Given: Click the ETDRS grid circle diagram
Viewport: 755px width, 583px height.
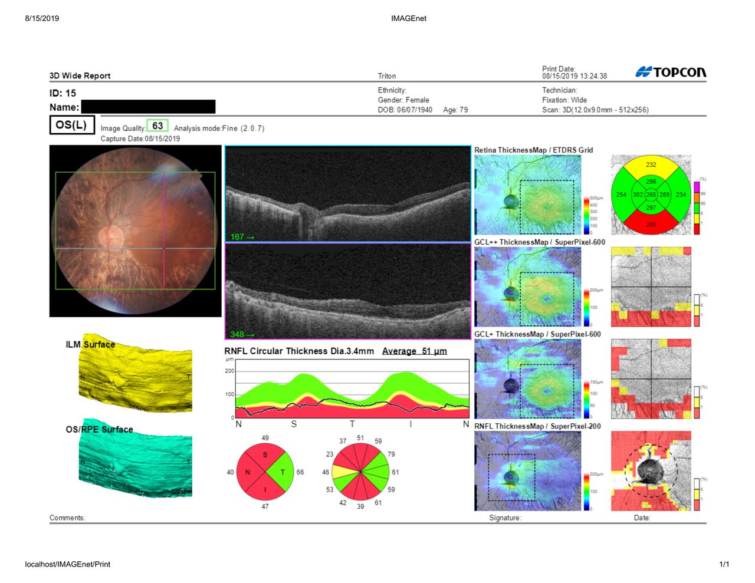Looking at the screenshot, I should pyautogui.click(x=651, y=195).
